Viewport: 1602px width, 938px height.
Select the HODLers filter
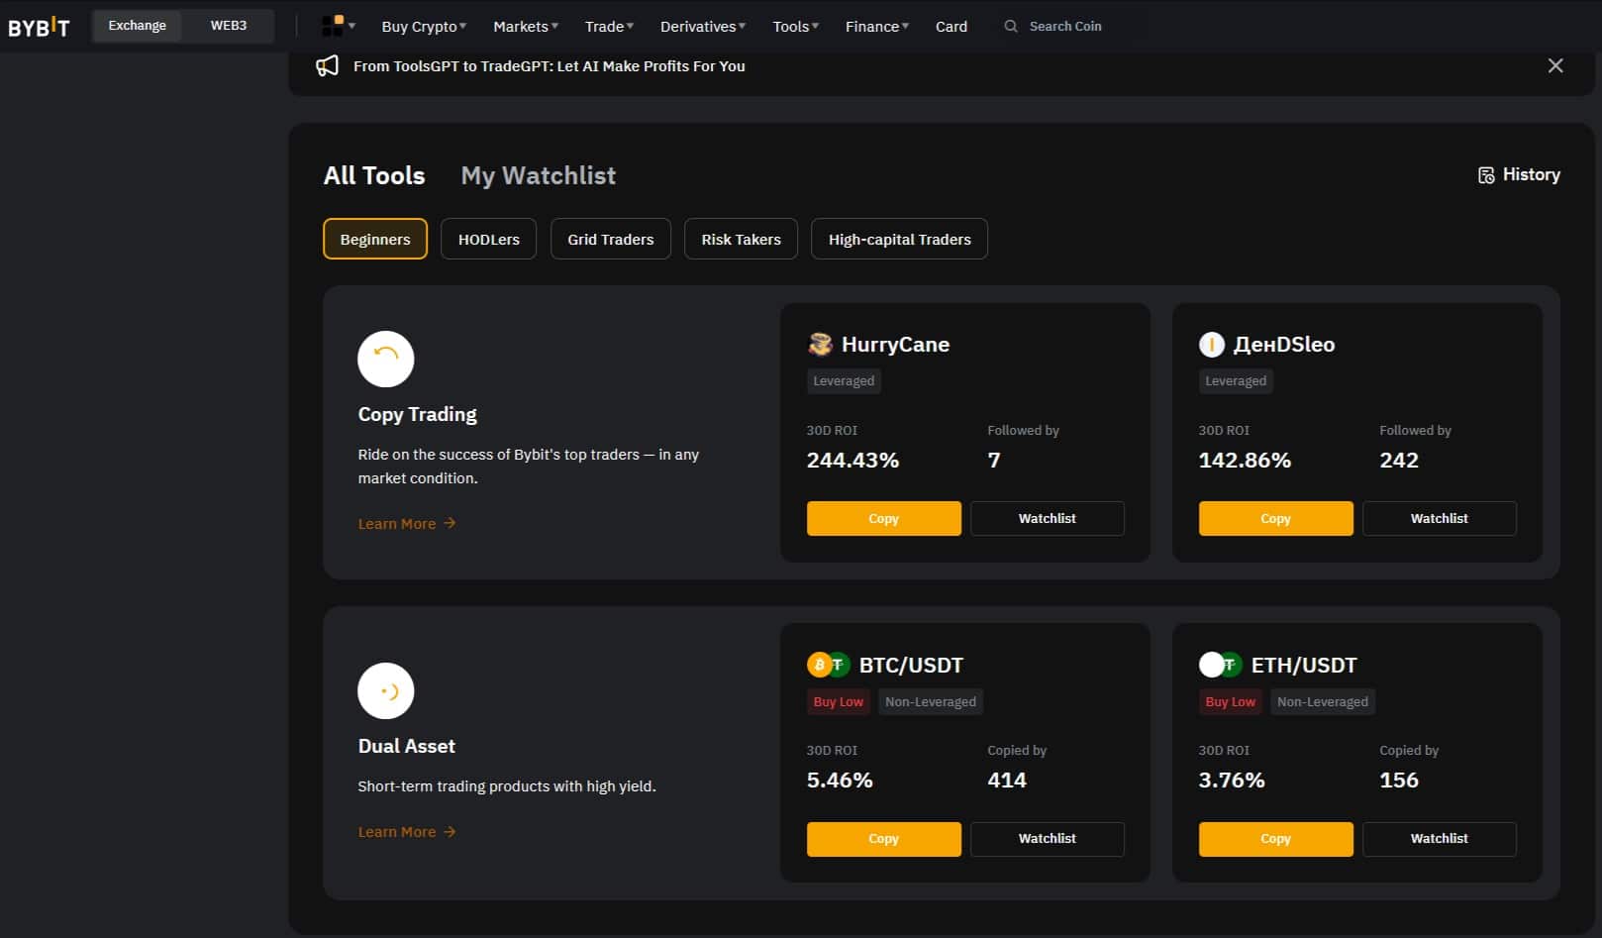click(x=489, y=239)
